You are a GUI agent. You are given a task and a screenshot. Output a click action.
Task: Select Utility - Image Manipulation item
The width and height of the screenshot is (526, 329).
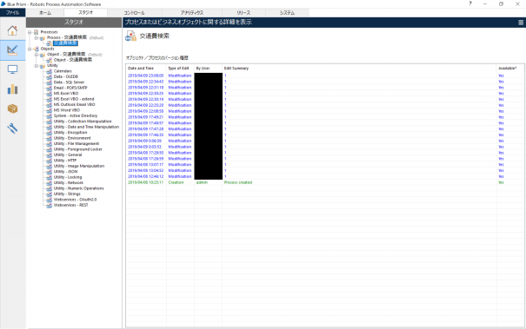pyautogui.click(x=79, y=166)
